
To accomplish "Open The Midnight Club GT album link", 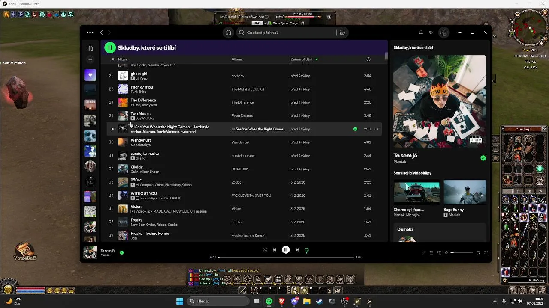I will [x=248, y=89].
